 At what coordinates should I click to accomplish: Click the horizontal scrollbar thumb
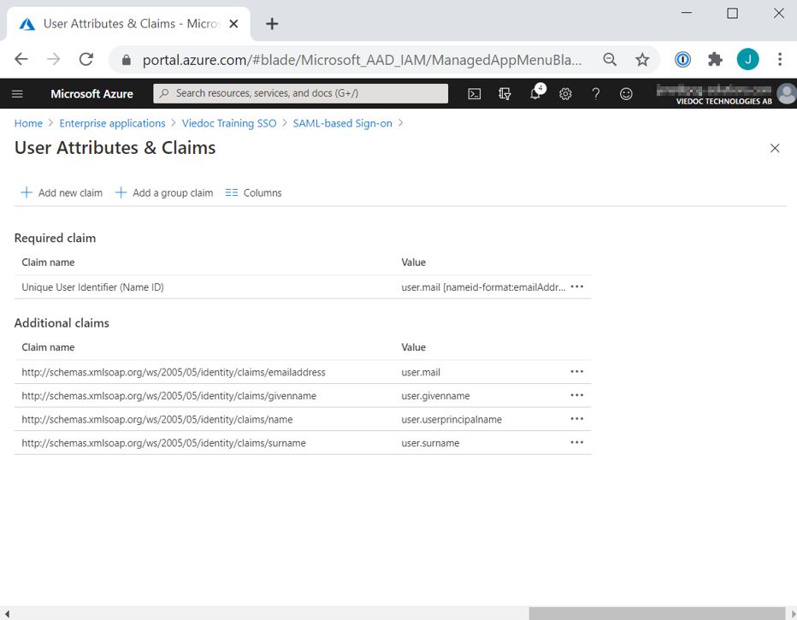[656, 613]
